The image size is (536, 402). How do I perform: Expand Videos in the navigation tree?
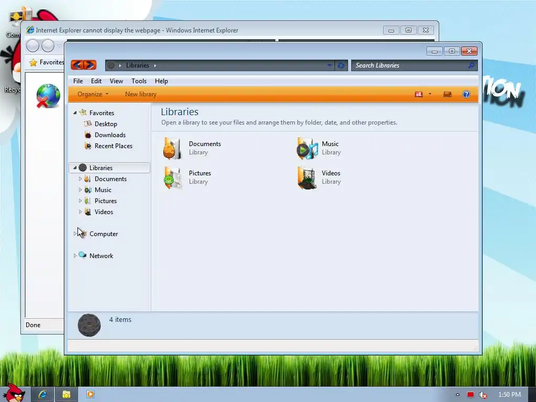[x=80, y=211]
